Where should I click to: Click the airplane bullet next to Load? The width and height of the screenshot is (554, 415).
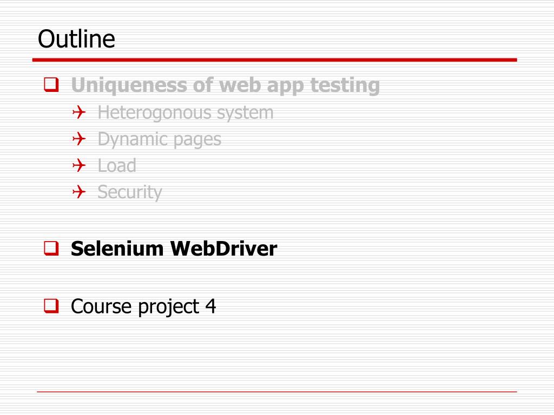79,165
